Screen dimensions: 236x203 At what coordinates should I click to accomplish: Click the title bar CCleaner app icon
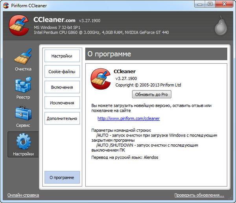[6, 6]
